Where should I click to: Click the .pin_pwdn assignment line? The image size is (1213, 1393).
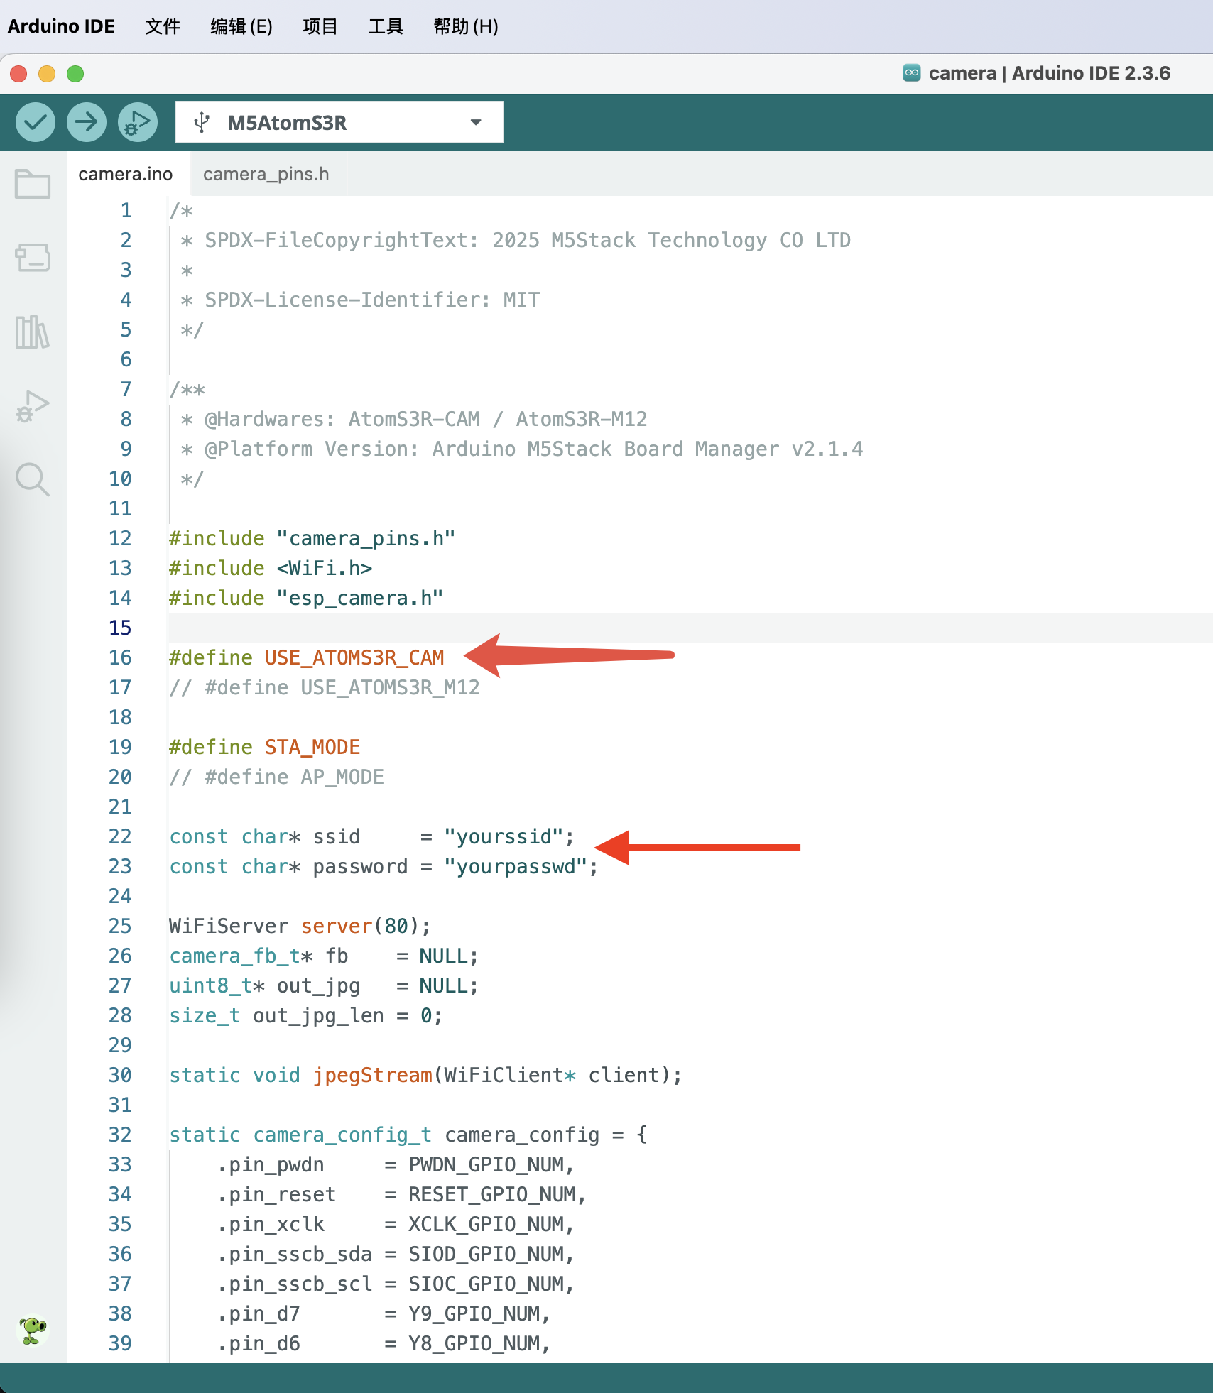pyautogui.click(x=396, y=1164)
